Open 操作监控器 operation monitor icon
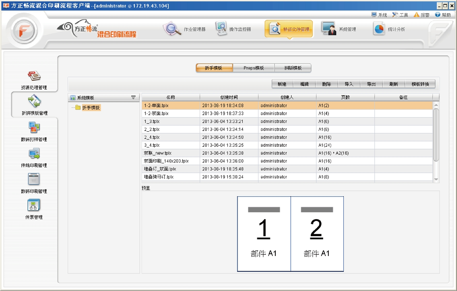 click(x=221, y=29)
